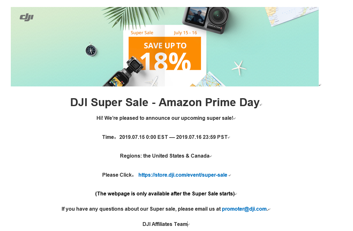Click the DJI logo in the banner
Screen dimensions: 353x231
coord(27,17)
